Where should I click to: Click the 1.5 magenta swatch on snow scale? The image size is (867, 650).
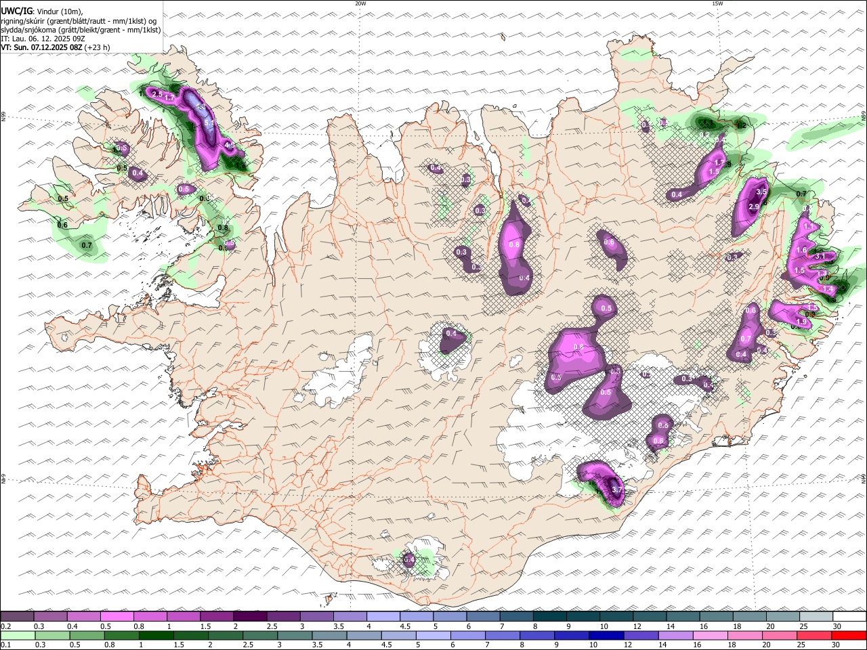coord(217,616)
